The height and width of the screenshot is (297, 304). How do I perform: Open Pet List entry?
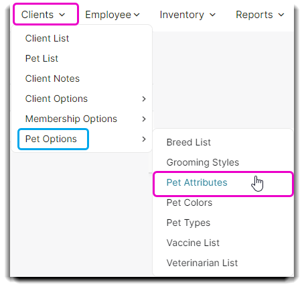tap(82, 58)
